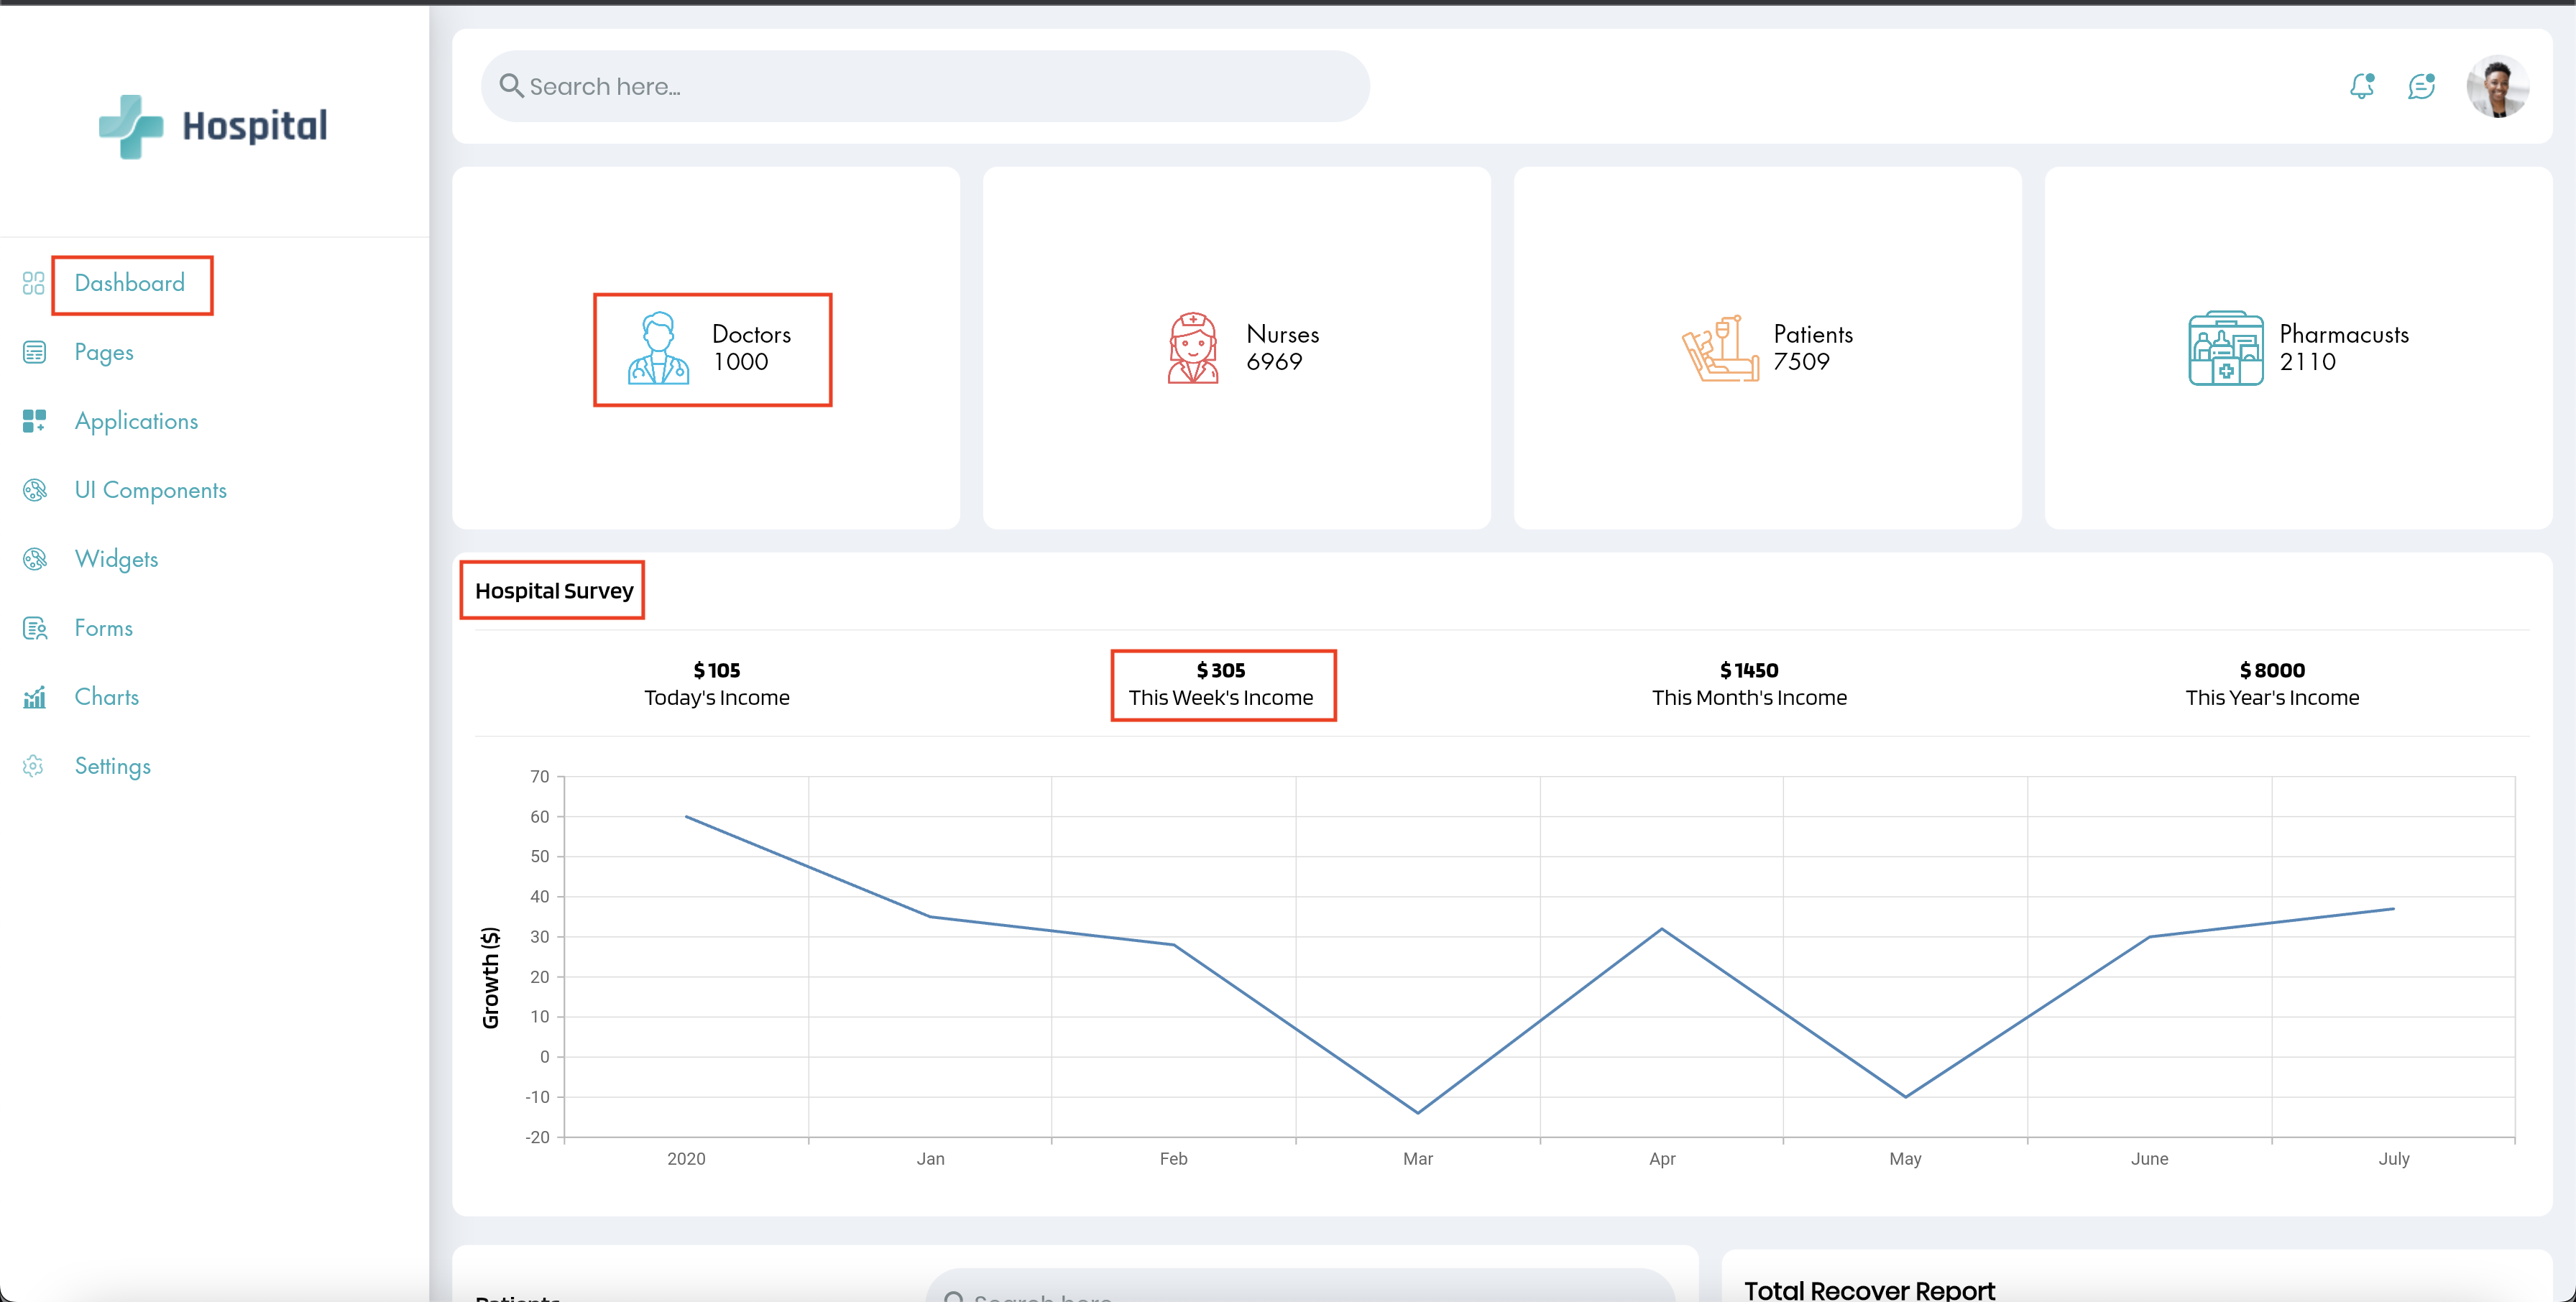Click the Pharmacusts pharmacy icon
Viewport: 2576px width, 1302px height.
2225,348
